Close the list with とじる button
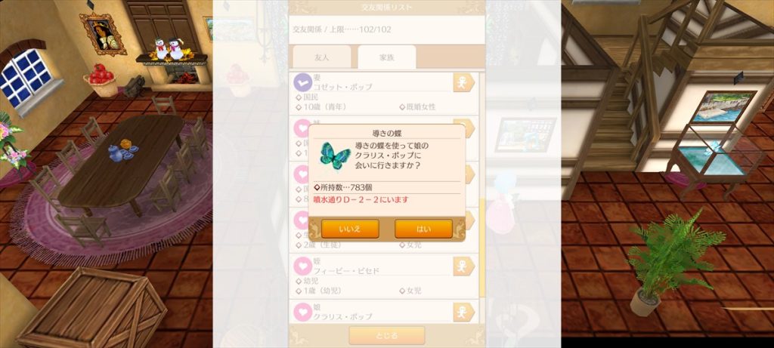This screenshot has height=348, width=774. [x=386, y=336]
